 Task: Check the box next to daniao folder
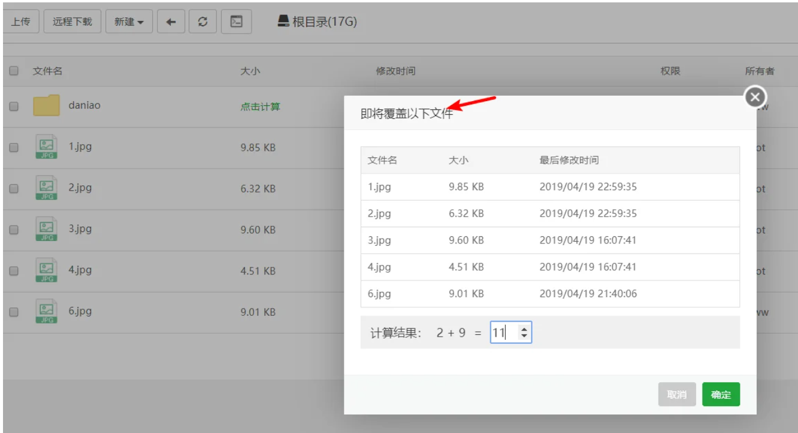tap(14, 106)
